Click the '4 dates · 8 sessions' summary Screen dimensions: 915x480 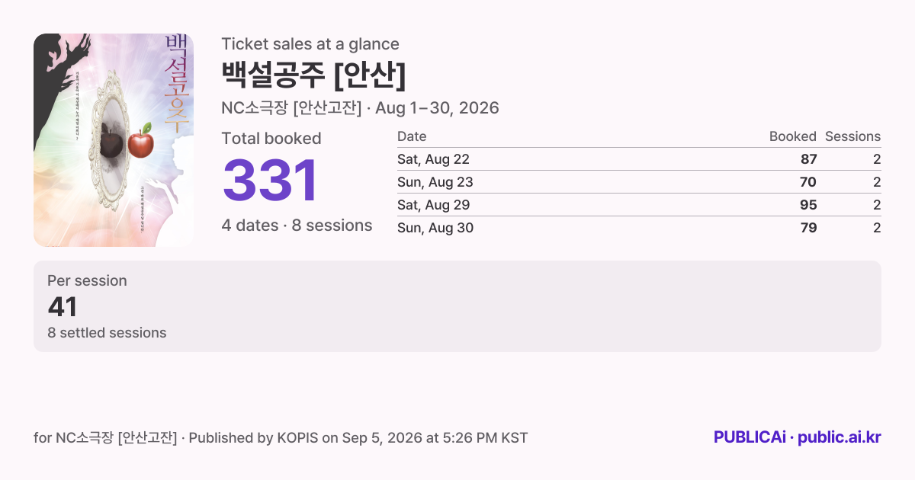(x=297, y=226)
